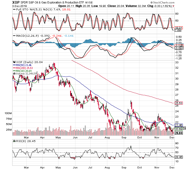186x170 pixels.
Task: Click the 28.45 RSI value tag
Action: [178, 157]
